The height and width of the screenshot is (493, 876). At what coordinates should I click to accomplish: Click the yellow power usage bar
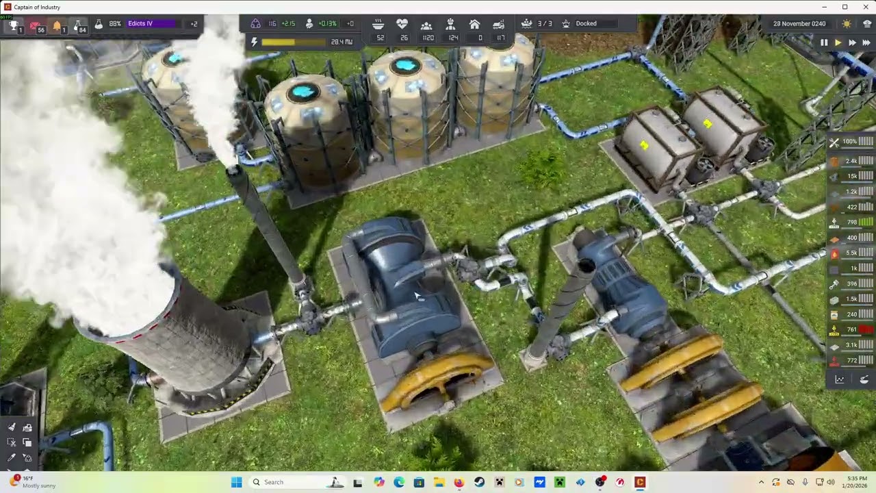click(x=293, y=42)
